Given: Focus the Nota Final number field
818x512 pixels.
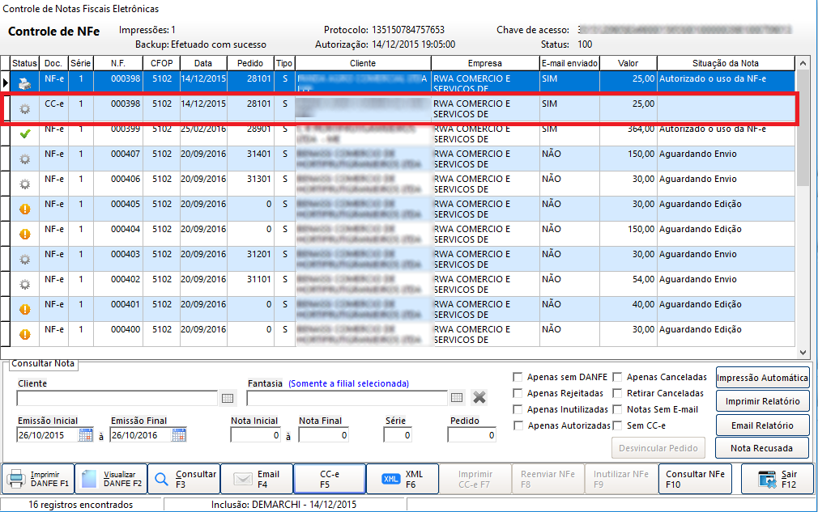Looking at the screenshot, I should [323, 435].
